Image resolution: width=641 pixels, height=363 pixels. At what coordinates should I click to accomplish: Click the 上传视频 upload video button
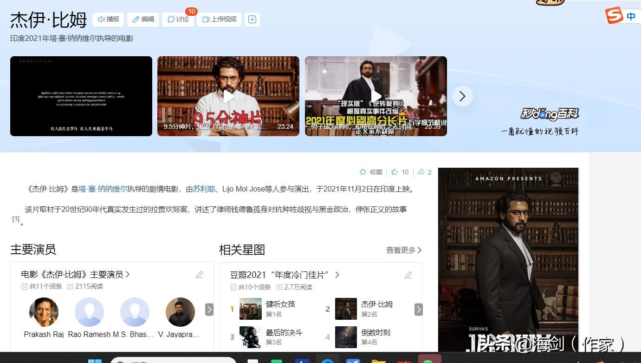pyautogui.click(x=219, y=20)
